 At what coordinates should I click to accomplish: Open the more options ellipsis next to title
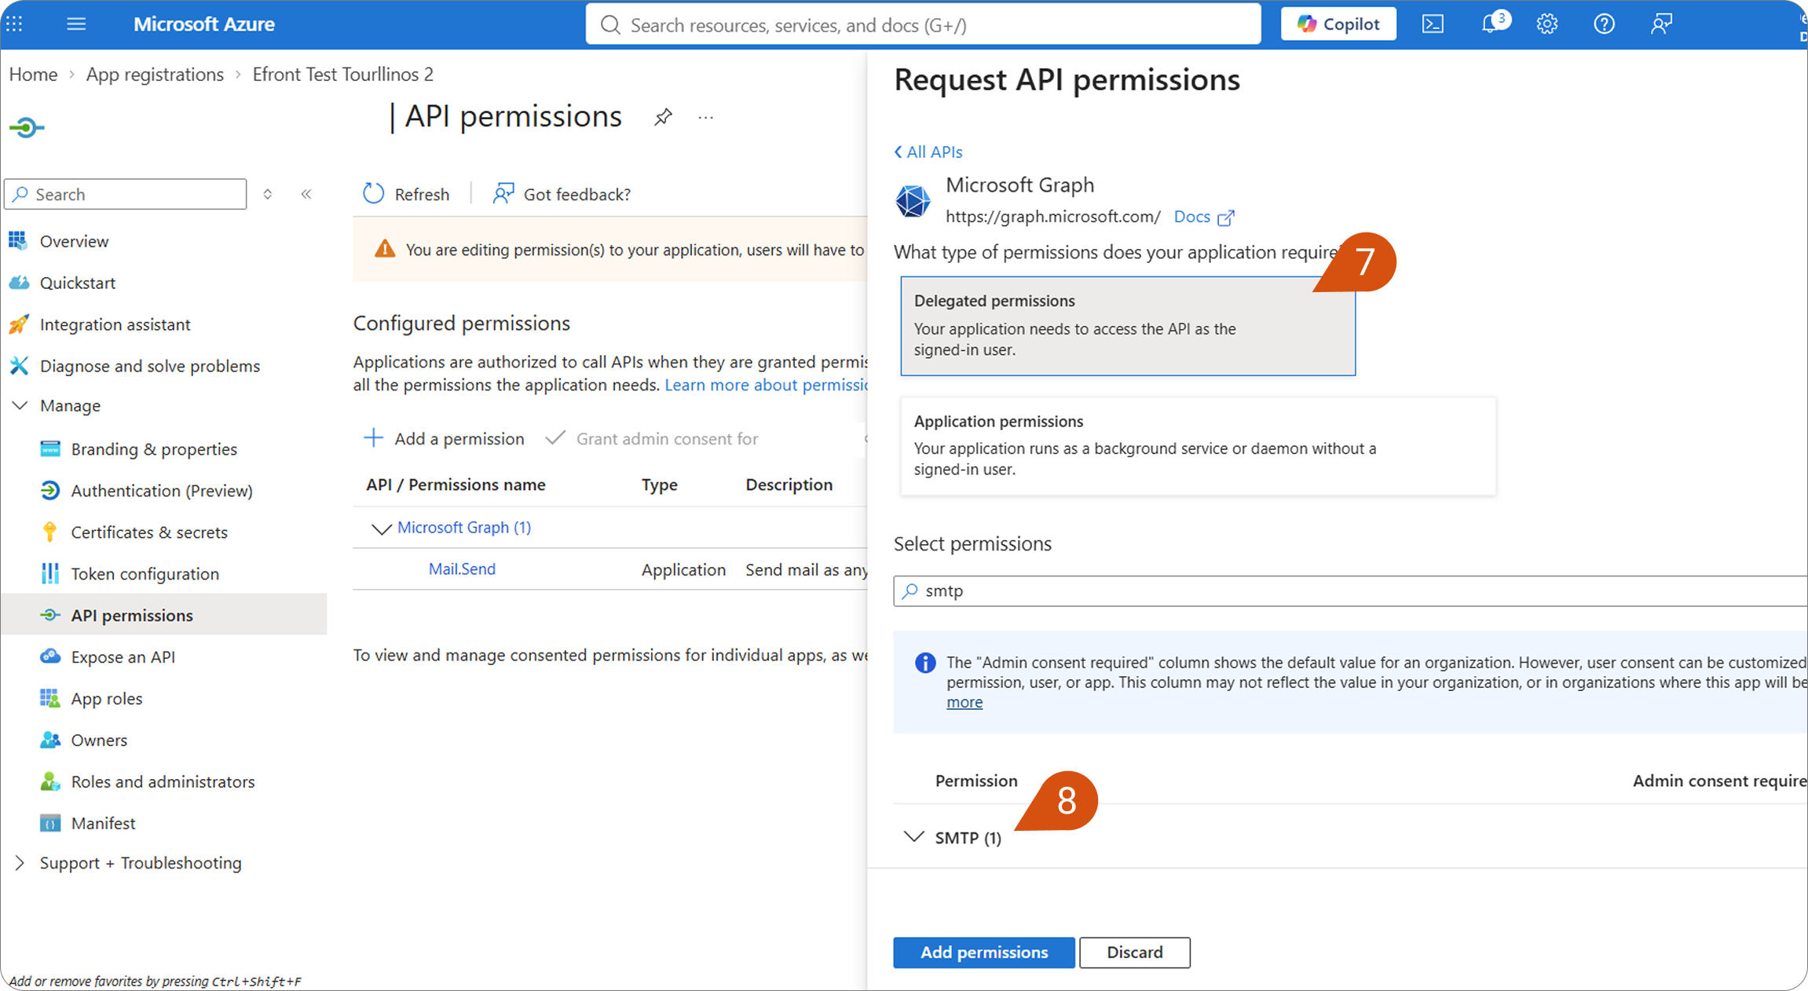[705, 118]
